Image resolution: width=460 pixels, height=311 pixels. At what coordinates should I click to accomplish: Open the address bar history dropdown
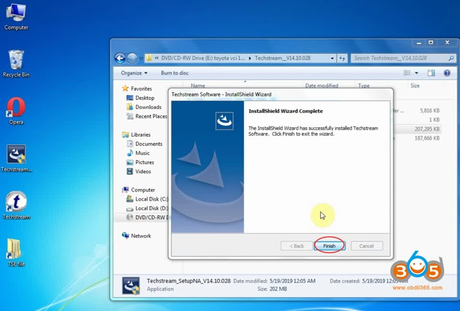tap(332, 58)
